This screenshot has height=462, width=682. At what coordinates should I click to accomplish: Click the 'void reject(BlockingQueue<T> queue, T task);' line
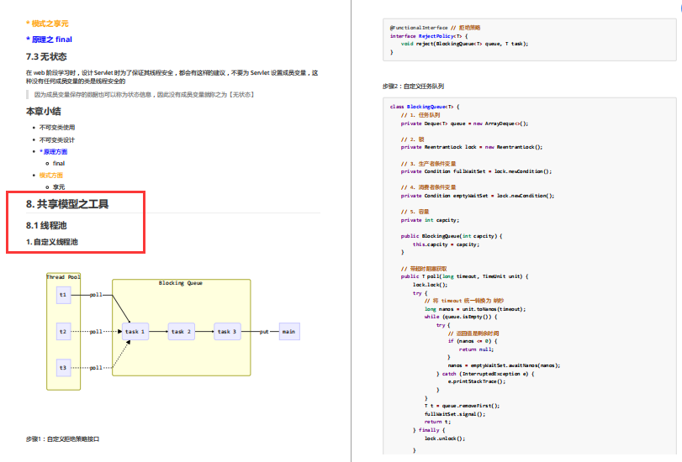tap(464, 44)
